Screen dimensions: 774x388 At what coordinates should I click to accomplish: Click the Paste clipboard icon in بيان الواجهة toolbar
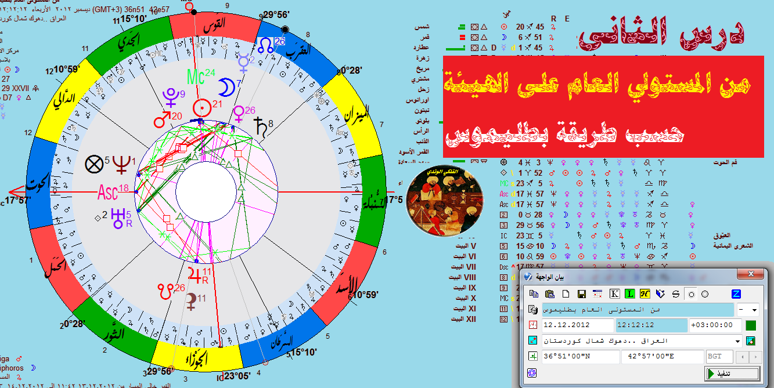550,294
